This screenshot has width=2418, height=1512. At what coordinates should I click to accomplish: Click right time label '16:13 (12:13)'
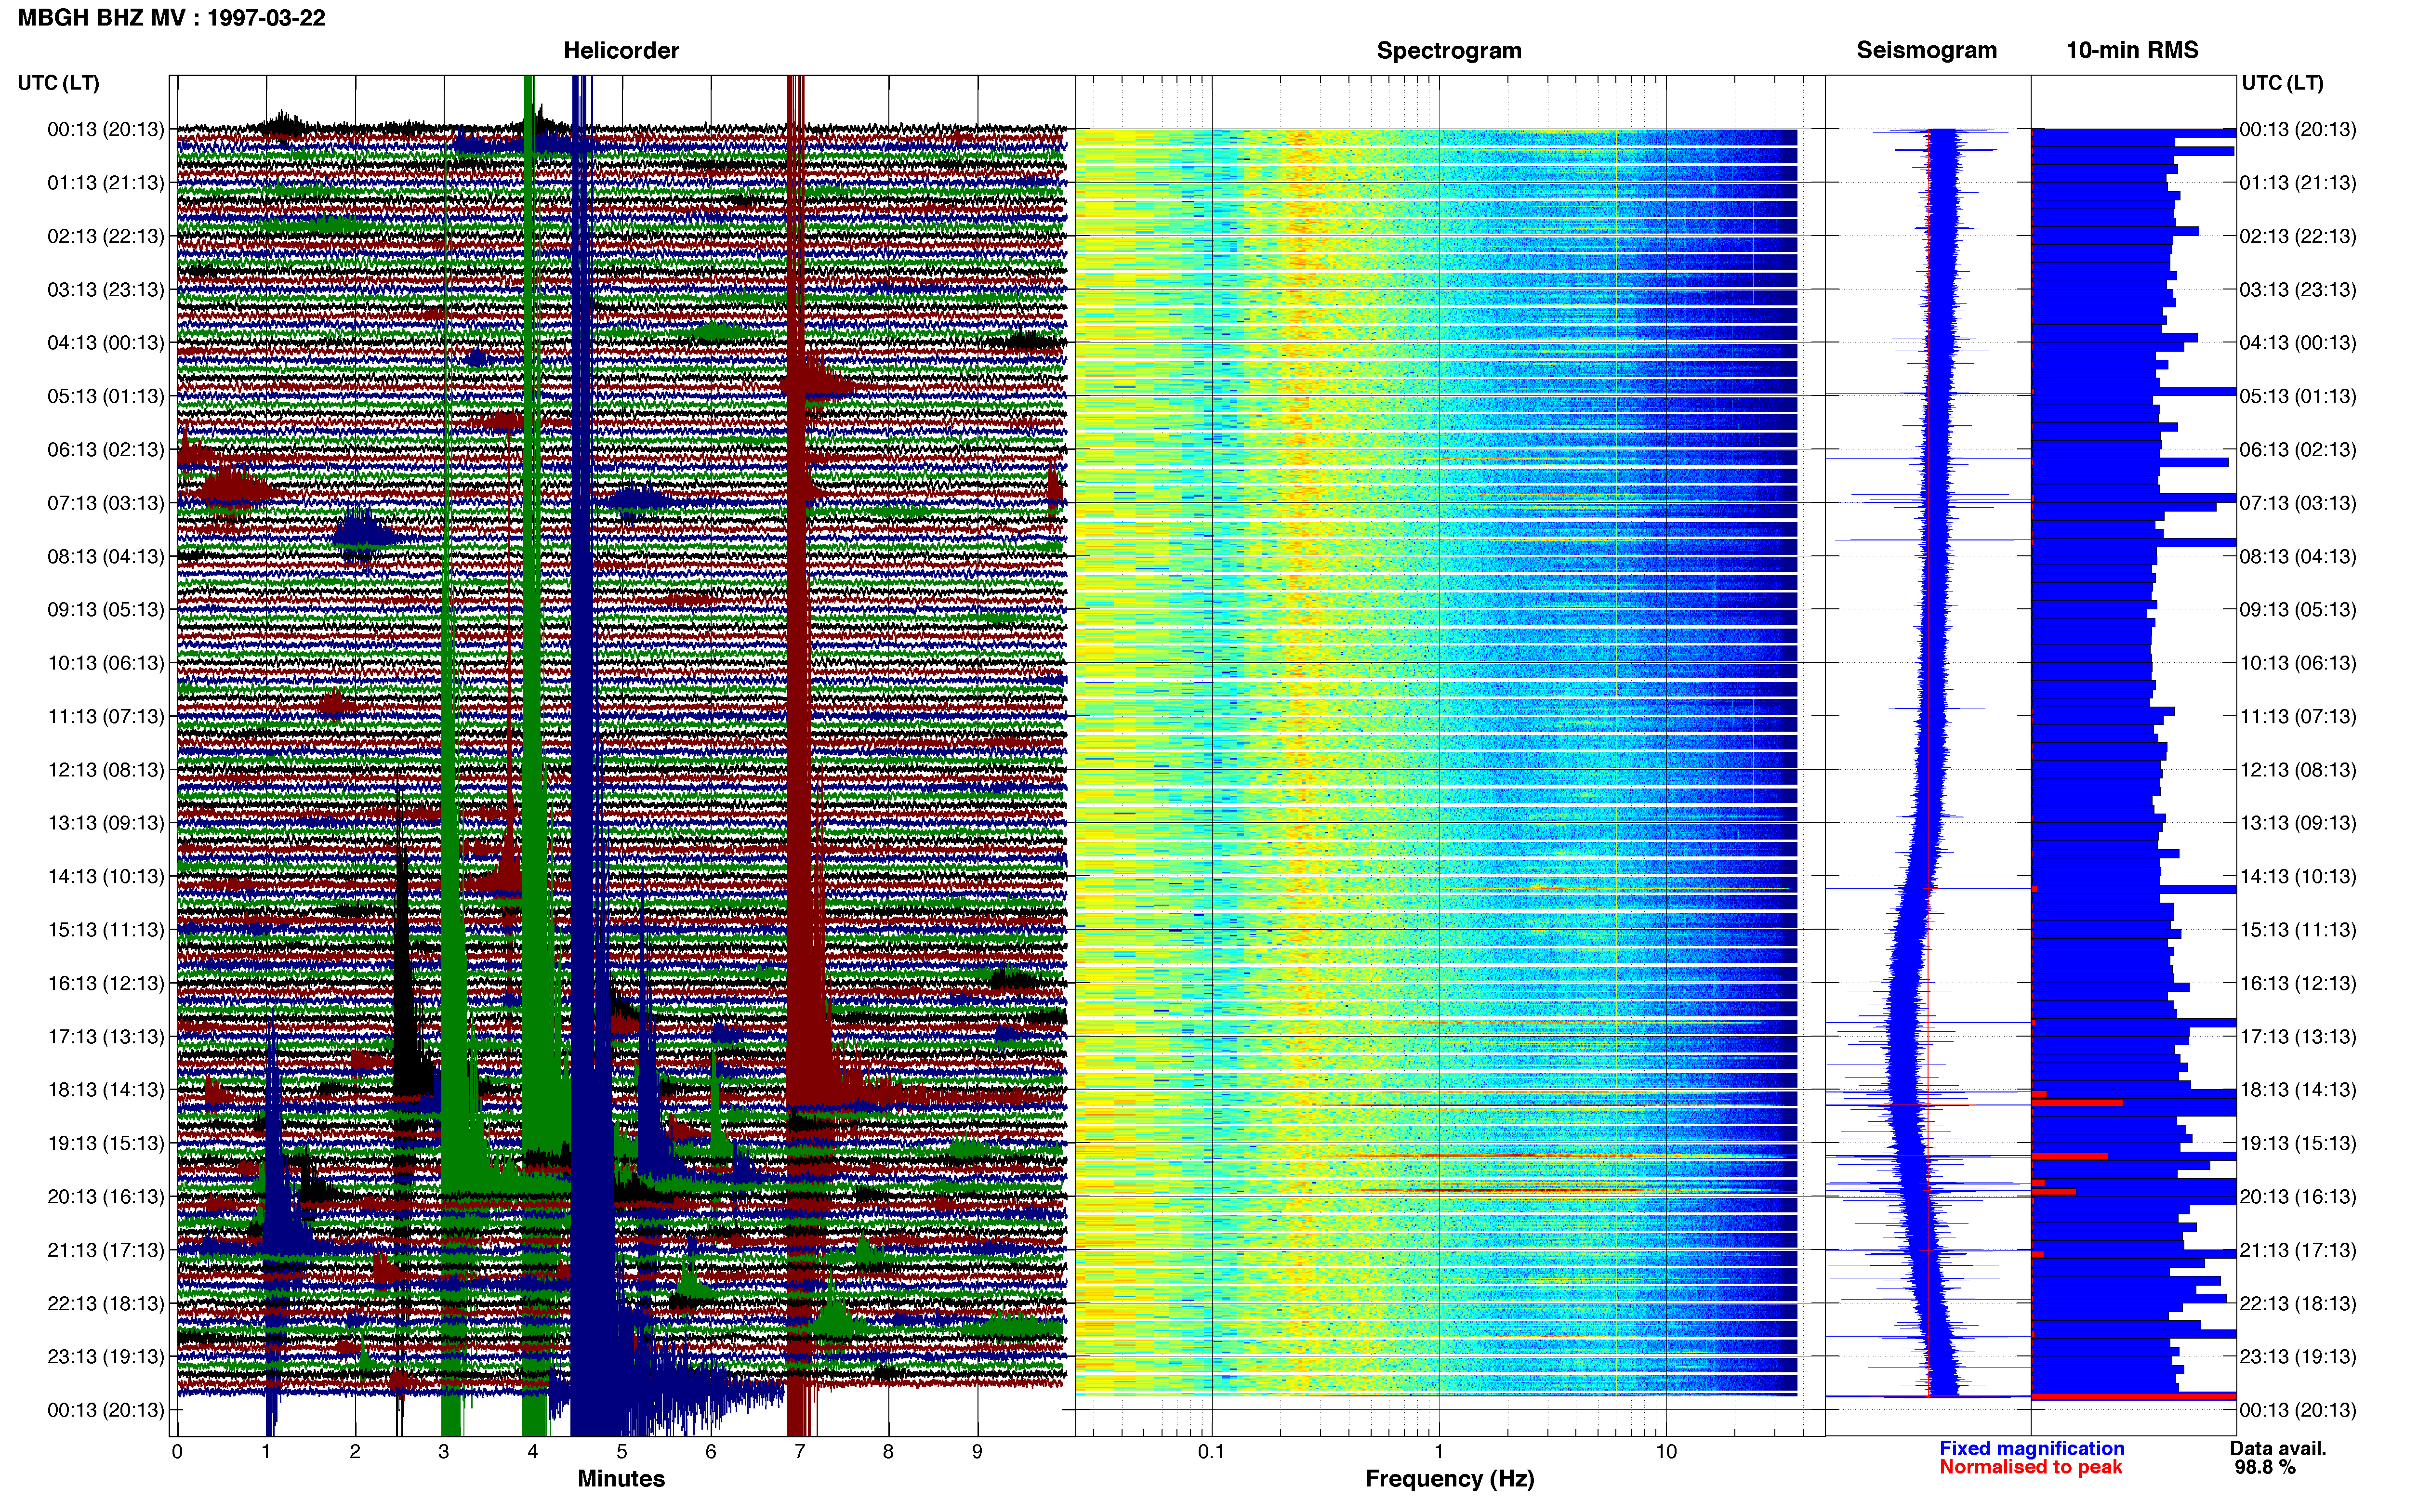(2298, 983)
